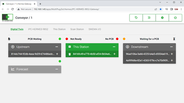Delete board 8416fc49 with trash icon

(x=70, y=54)
